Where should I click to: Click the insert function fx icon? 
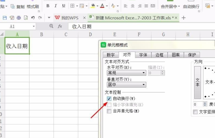click(x=60, y=26)
